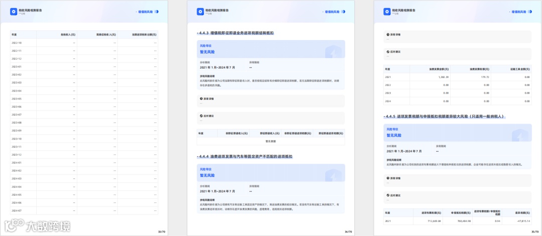The image size is (542, 236).
Task: Click the 异常详情 icon under section 4.4.3
Action: click(x=201, y=98)
